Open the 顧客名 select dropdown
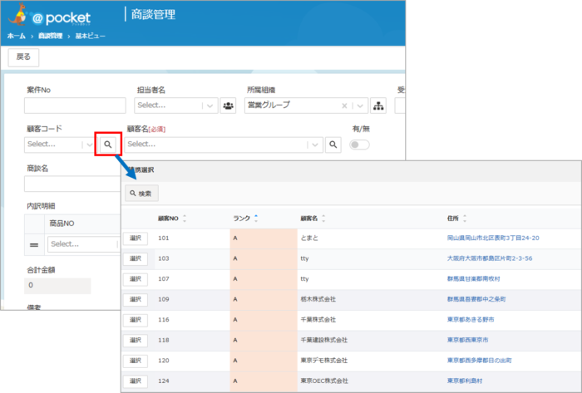Image resolution: width=582 pixels, height=393 pixels. coord(313,145)
